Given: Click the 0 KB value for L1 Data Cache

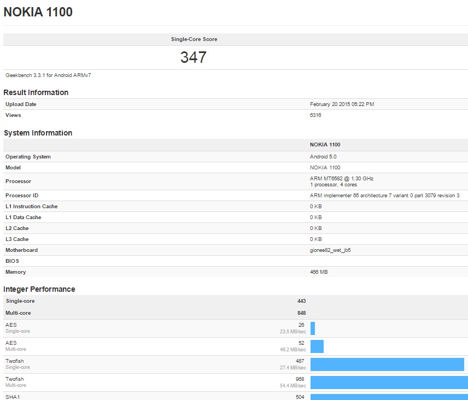Looking at the screenshot, I should click(316, 217).
